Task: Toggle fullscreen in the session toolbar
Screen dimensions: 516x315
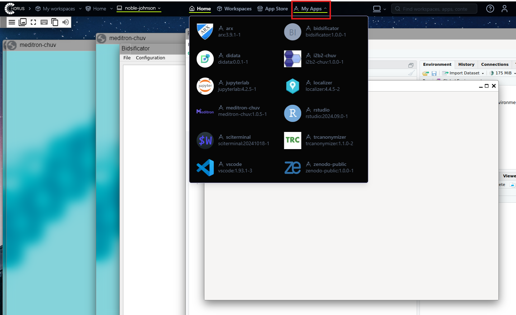Action: pyautogui.click(x=33, y=22)
